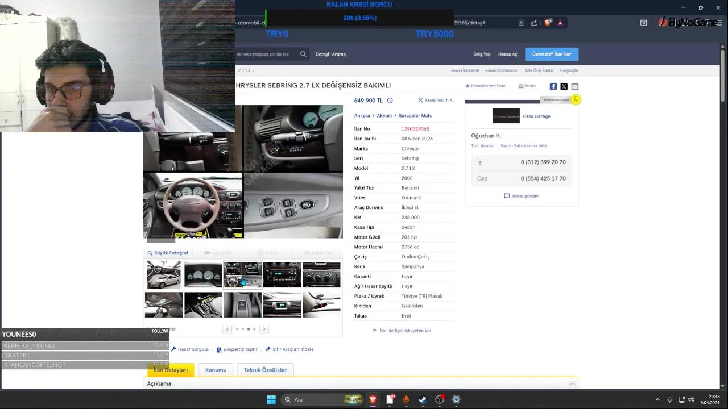728x409 pixels.
Task: Click volume icon in system tray
Action: [691, 399]
